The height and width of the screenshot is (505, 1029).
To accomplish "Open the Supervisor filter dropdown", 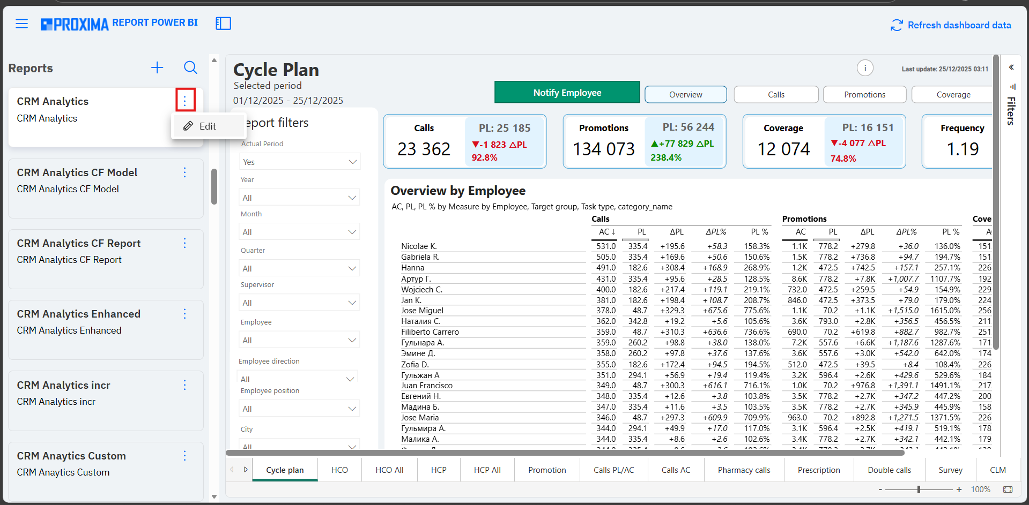I will click(299, 303).
